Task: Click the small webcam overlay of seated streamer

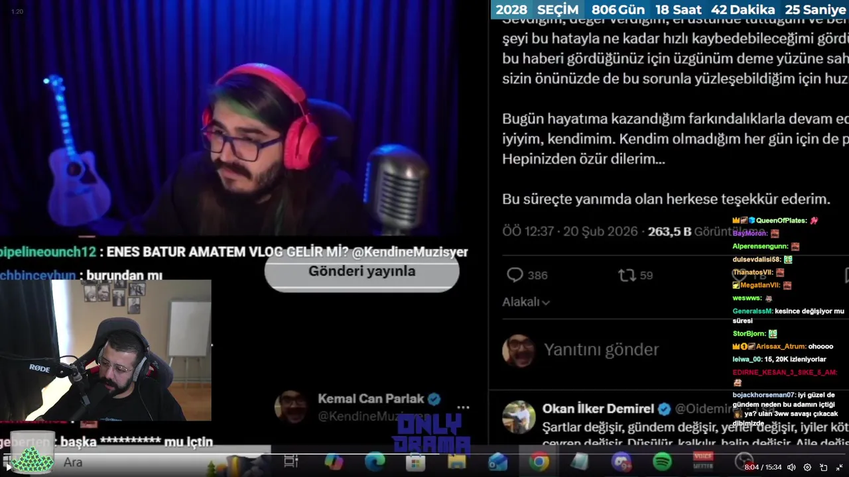Action: (105, 350)
